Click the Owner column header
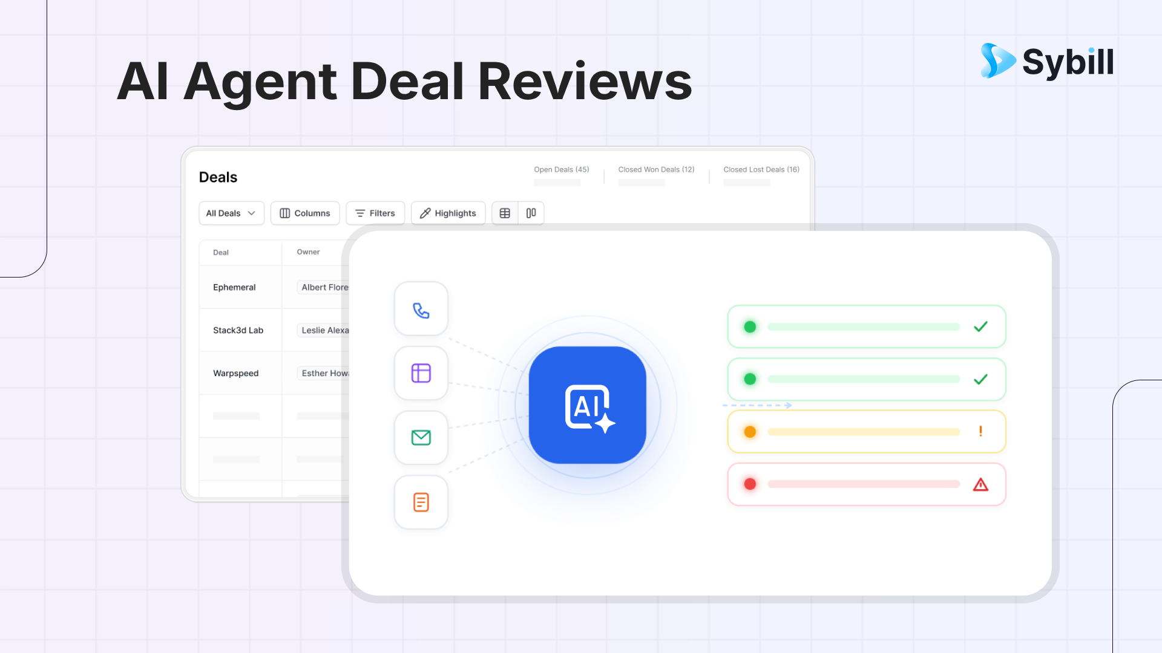1162x653 pixels. pos(308,252)
